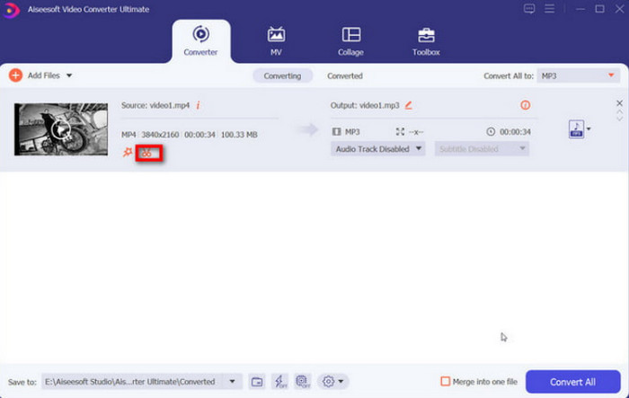Switch to the MV tab
This screenshot has width=629, height=398.
coord(276,41)
